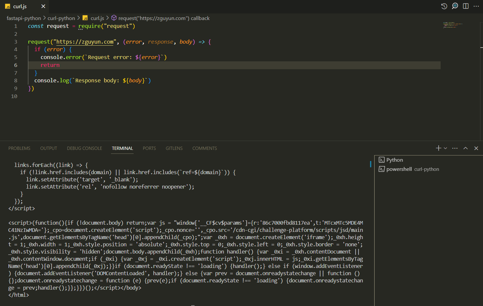Select the curl.js editor tab
The image size is (483, 306).
click(25, 6)
